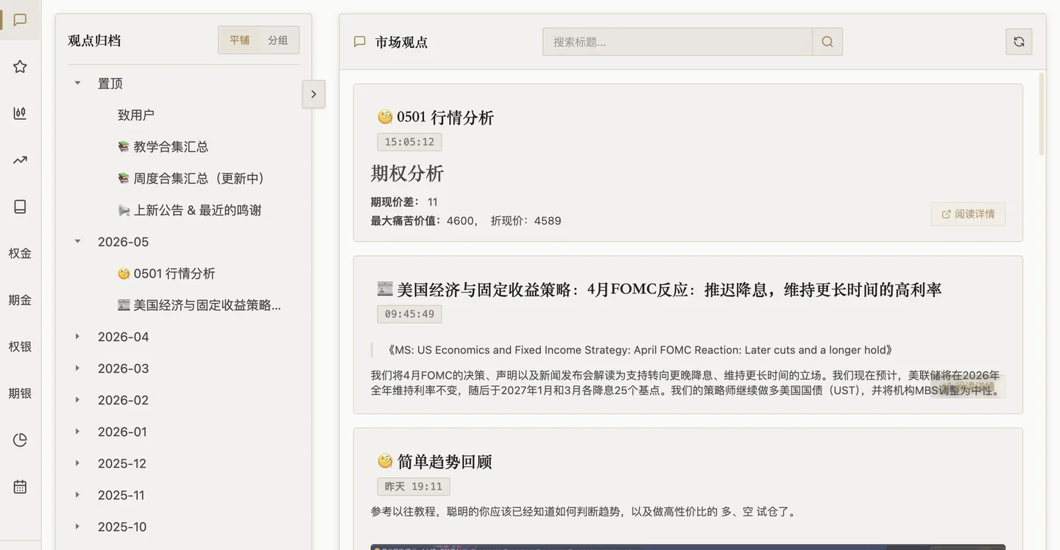Open the chat messages sidebar icon
This screenshot has width=1060, height=550.
[20, 20]
